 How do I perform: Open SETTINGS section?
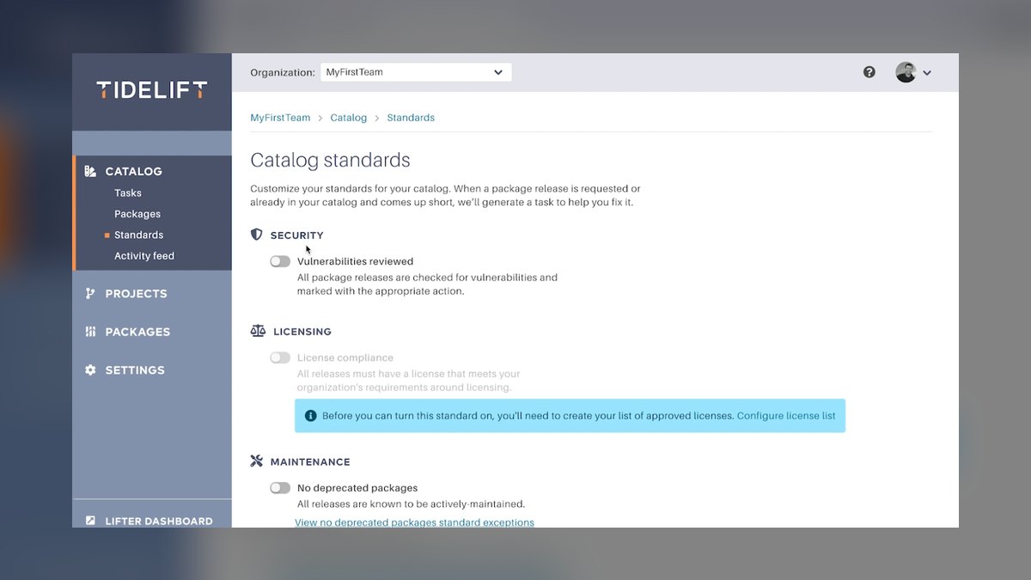point(135,370)
